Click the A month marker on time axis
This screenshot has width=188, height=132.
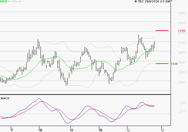[72, 130]
